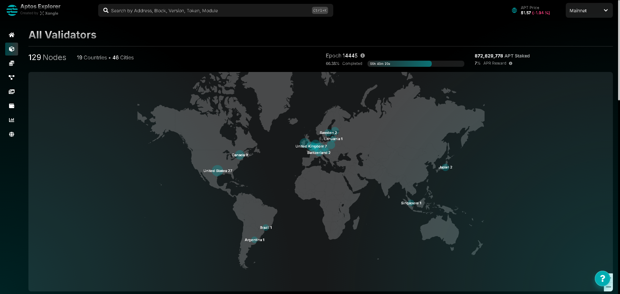Open the cube icon in the sidebar
The height and width of the screenshot is (294, 620).
[x=12, y=49]
